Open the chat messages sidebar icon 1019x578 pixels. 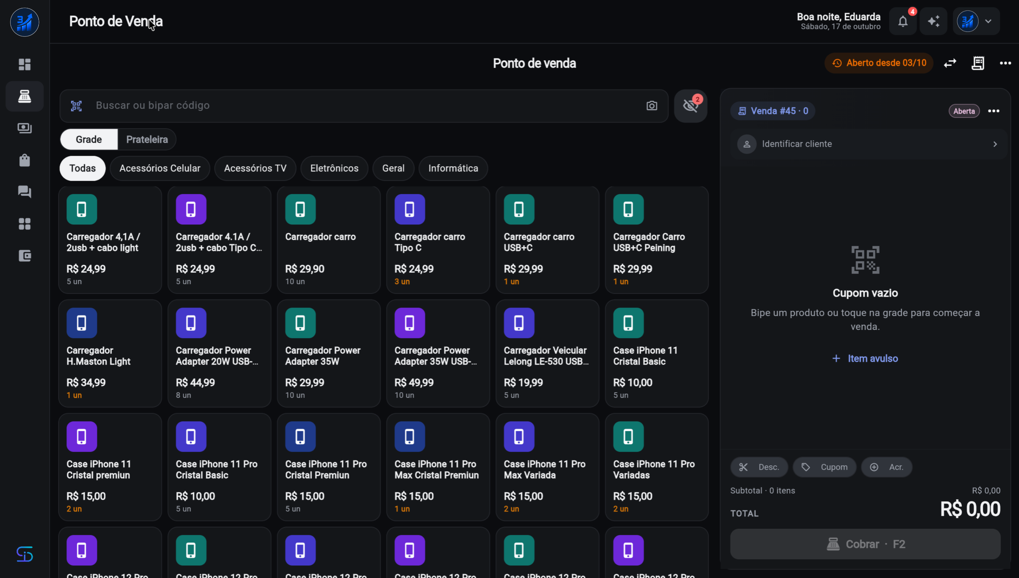click(x=25, y=192)
